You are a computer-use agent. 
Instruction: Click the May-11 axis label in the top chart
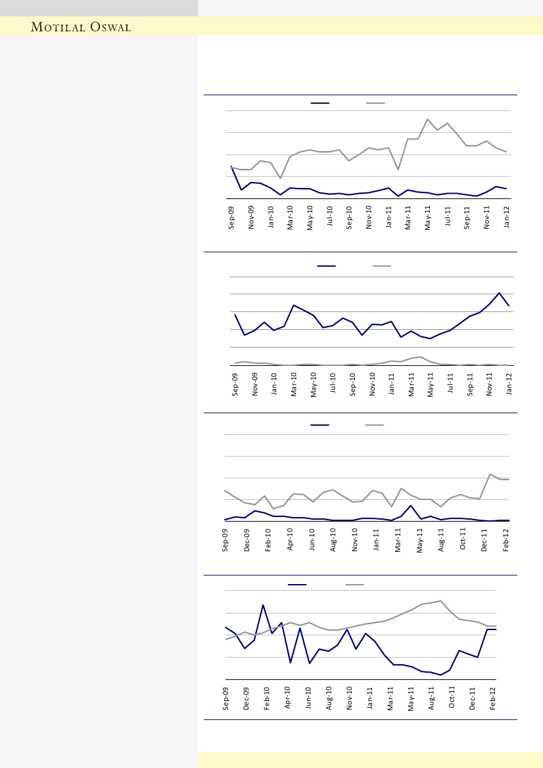pyautogui.click(x=428, y=217)
